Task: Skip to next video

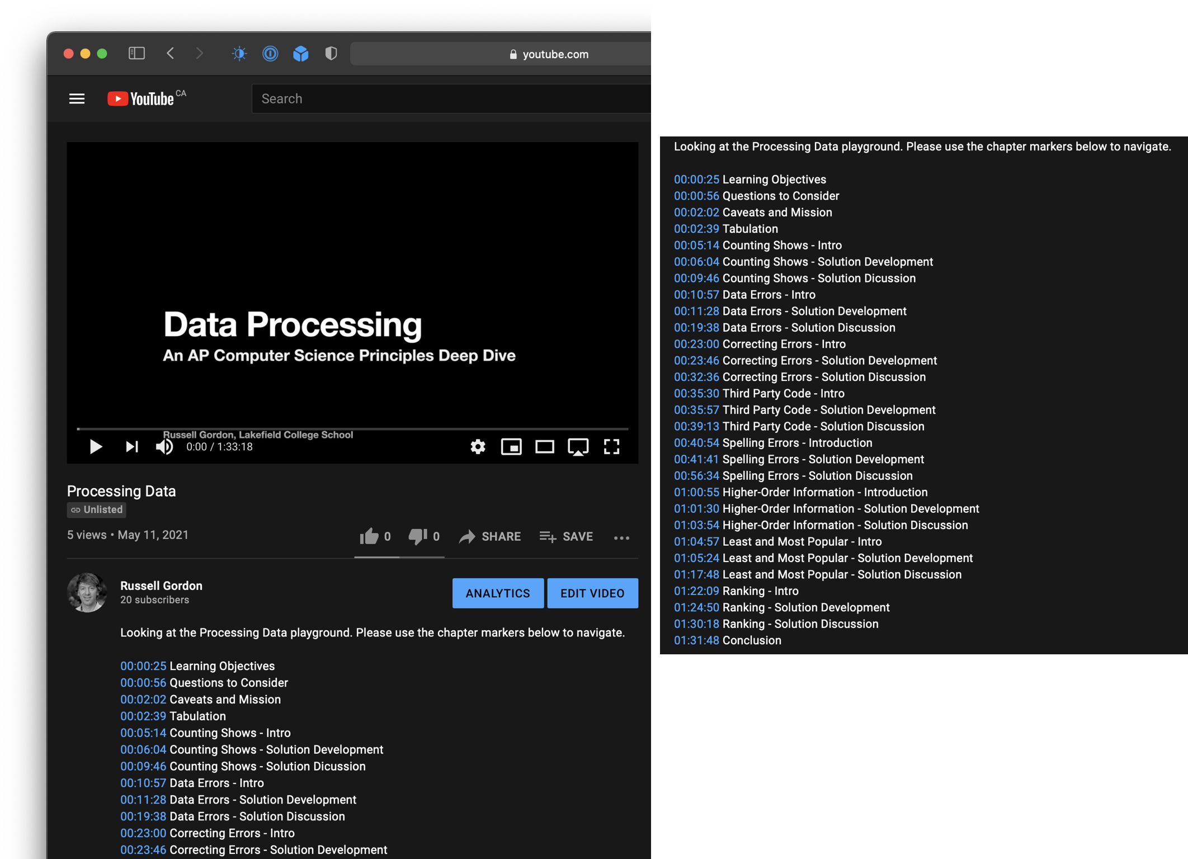Action: [x=131, y=447]
